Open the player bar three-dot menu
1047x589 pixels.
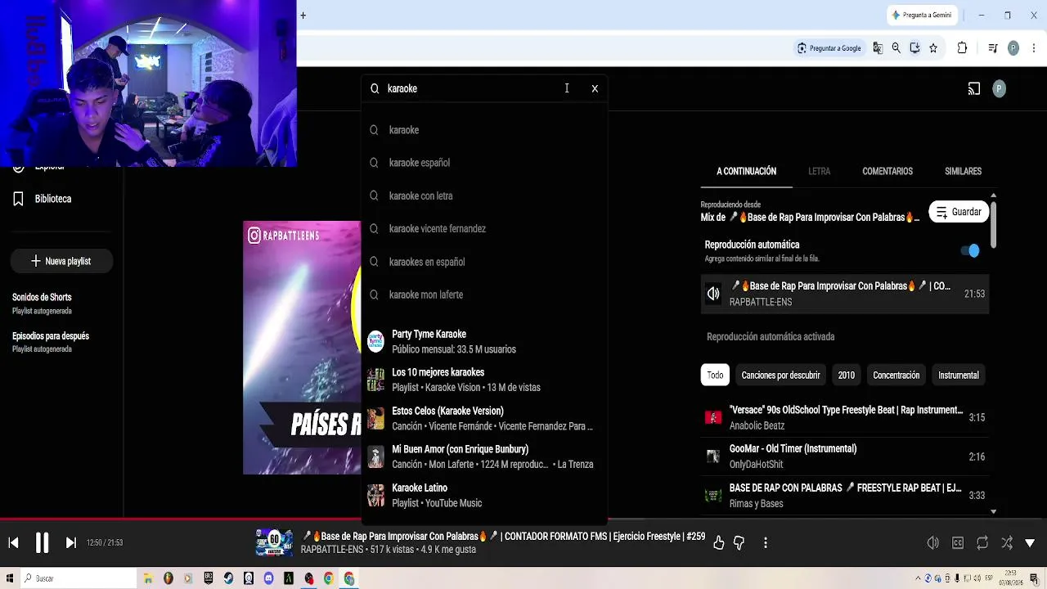coord(766,543)
